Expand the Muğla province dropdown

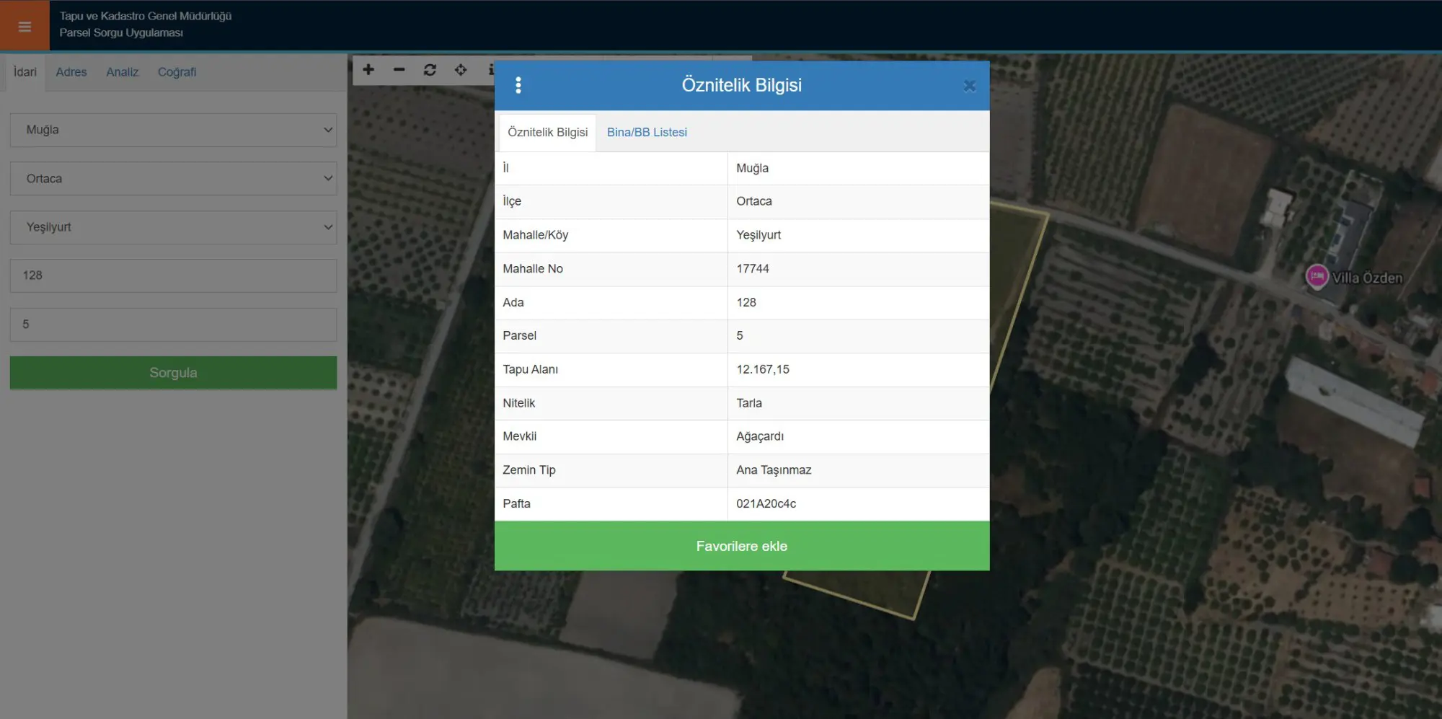tap(173, 130)
